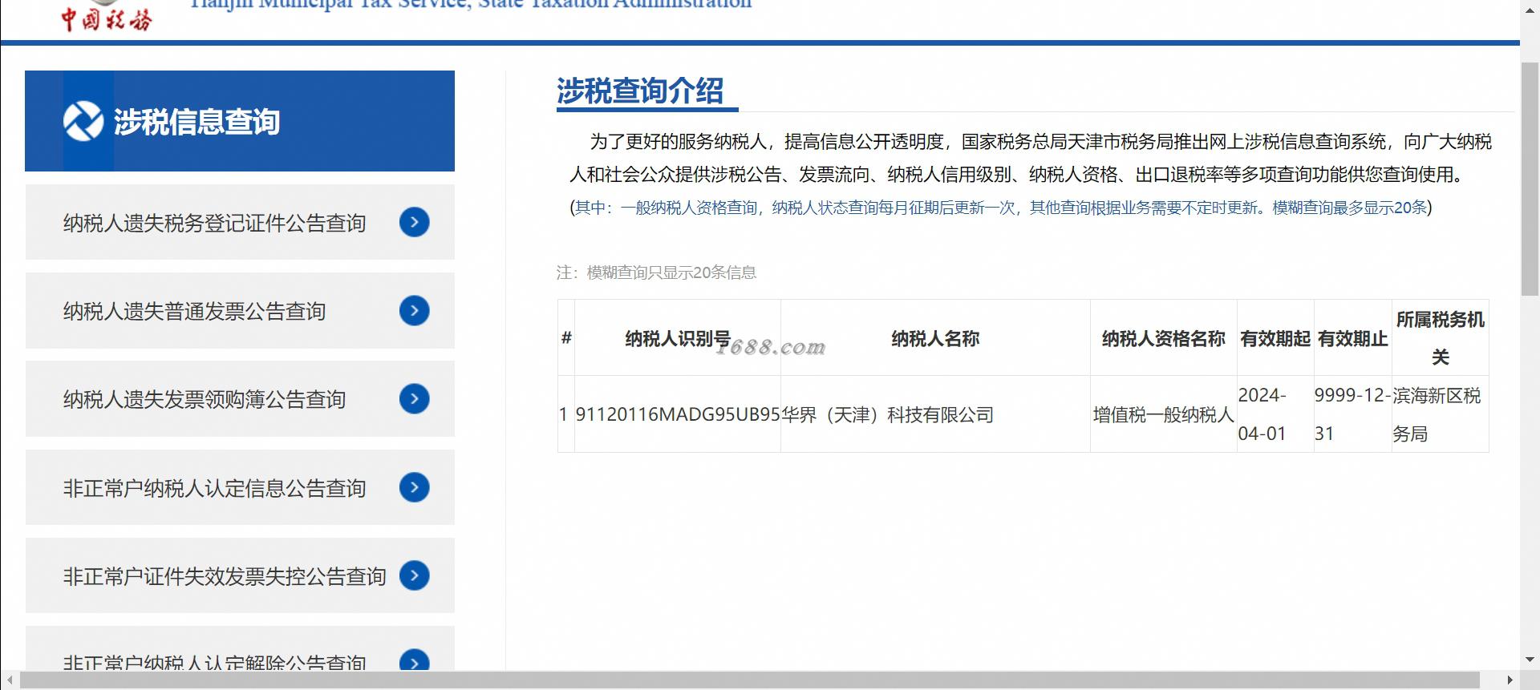Click arrow icon beside 纳税人遗失发票领购簿公告查询
Viewport: 1540px width, 690px height.
tap(415, 398)
